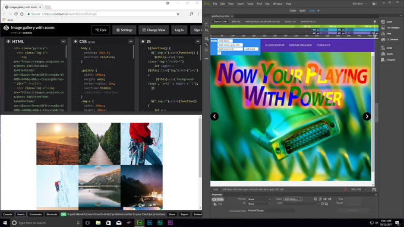The height and width of the screenshot is (227, 404).
Task: Click the Change View button
Action: tap(153, 30)
